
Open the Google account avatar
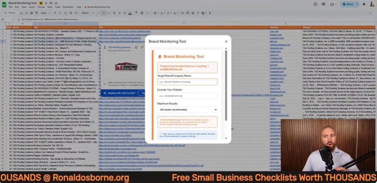[x=372, y=4]
